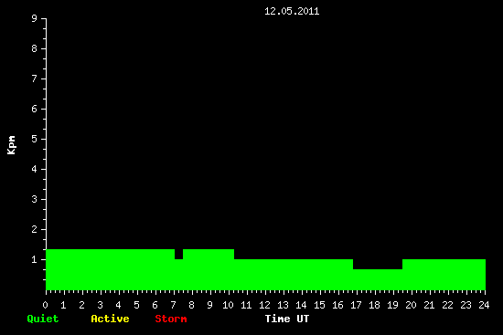Click hour 18 on the time axis
This screenshot has height=335, width=503.
pyautogui.click(x=374, y=305)
